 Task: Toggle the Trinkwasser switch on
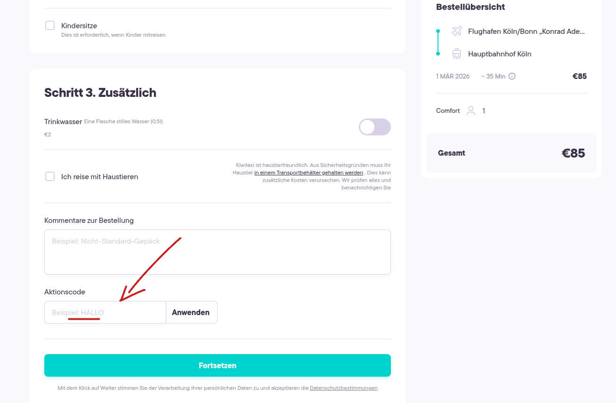pos(374,127)
